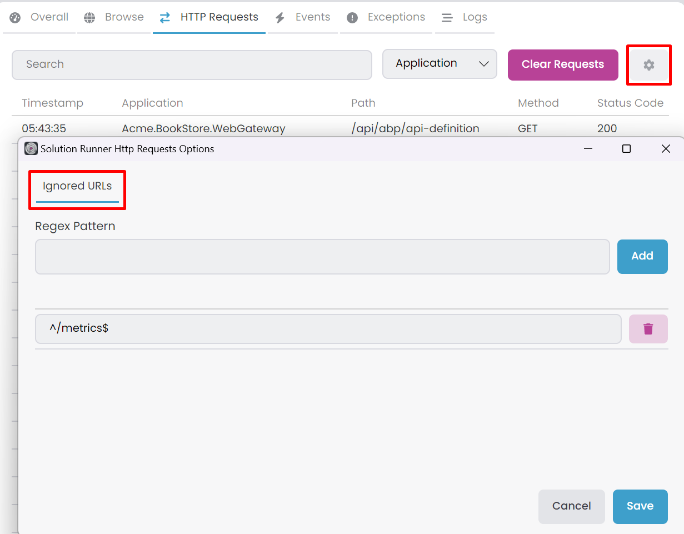Select the Overall dashboard gauge icon
Screen dimensions: 684x534
point(13,17)
